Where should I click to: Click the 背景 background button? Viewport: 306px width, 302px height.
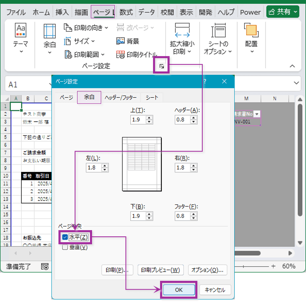click(128, 41)
